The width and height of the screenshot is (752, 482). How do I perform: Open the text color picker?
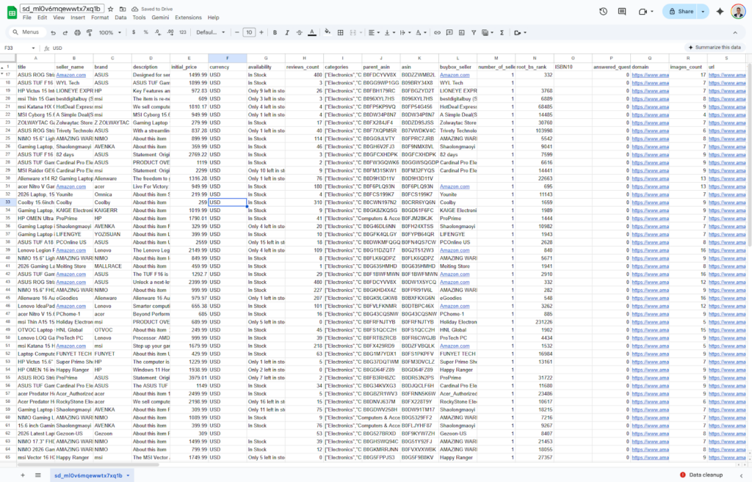pos(311,32)
